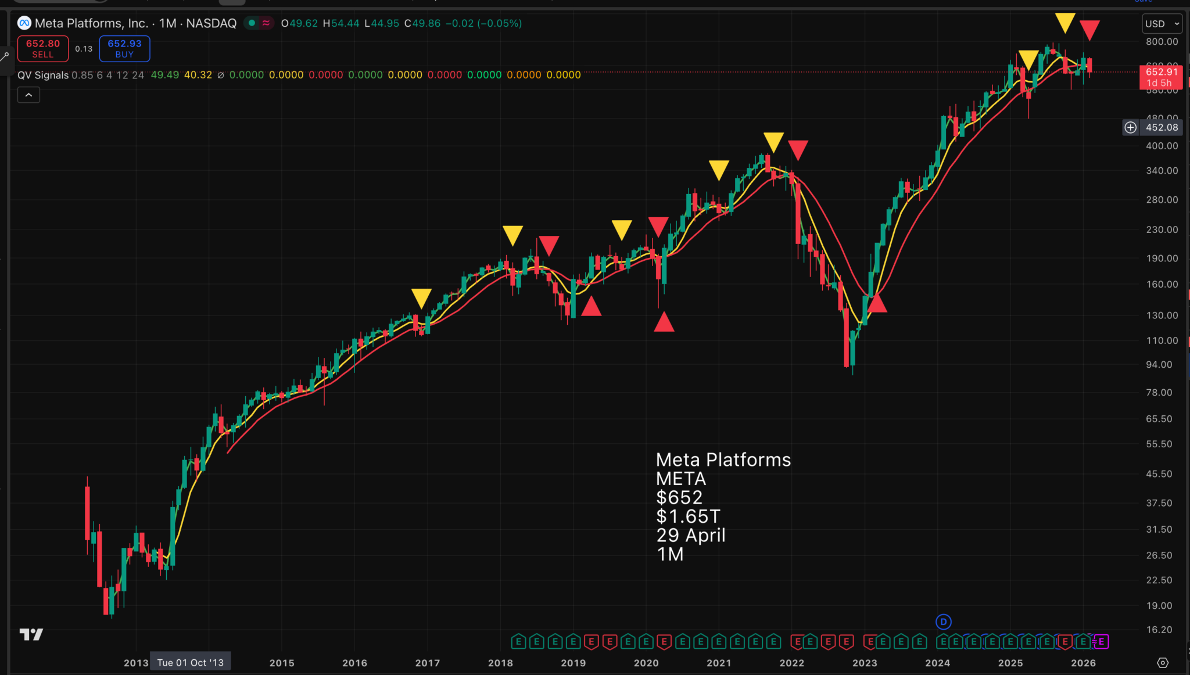Click the TradingView logo in bottom-left corner
This screenshot has height=675, width=1190.
coord(31,634)
